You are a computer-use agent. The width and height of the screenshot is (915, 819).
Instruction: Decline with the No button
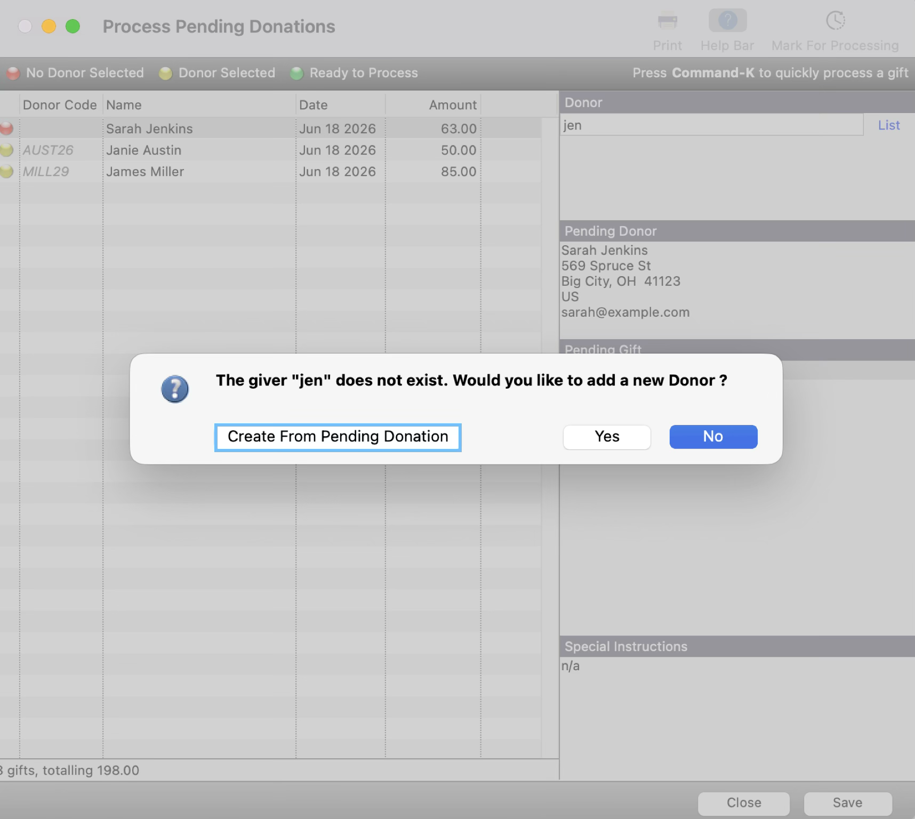pos(713,437)
